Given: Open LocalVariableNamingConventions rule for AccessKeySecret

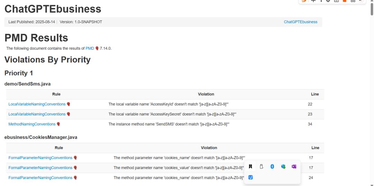Looking at the screenshot, I should (37, 114).
